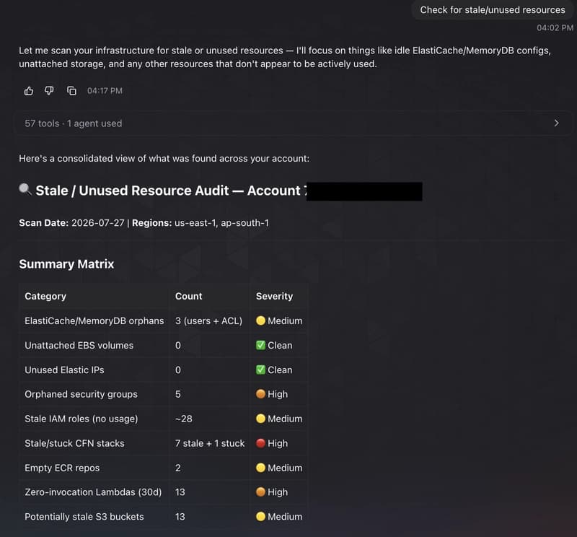Click the thumbs down feedback icon
577x537 pixels.
click(x=49, y=91)
